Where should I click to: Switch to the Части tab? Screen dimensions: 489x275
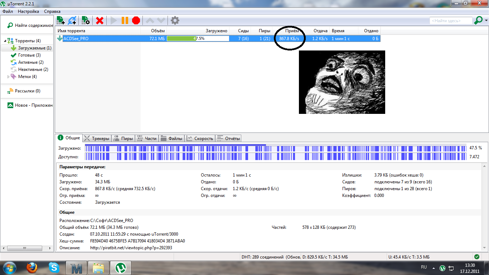point(147,138)
